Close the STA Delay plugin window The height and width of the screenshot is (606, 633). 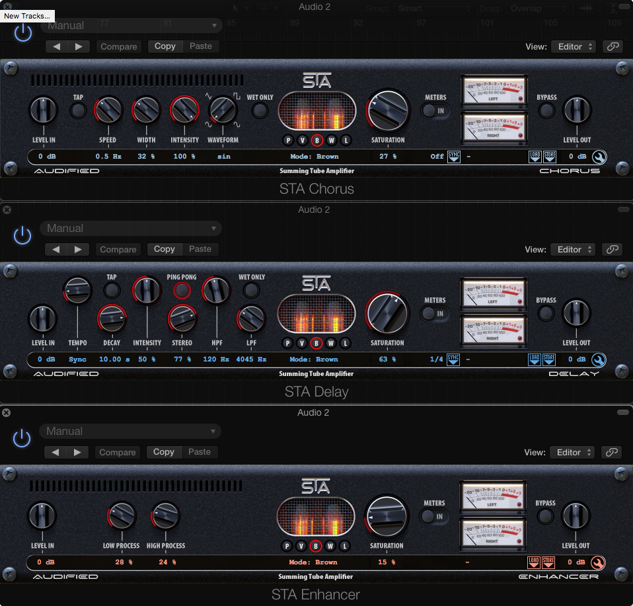coord(7,209)
